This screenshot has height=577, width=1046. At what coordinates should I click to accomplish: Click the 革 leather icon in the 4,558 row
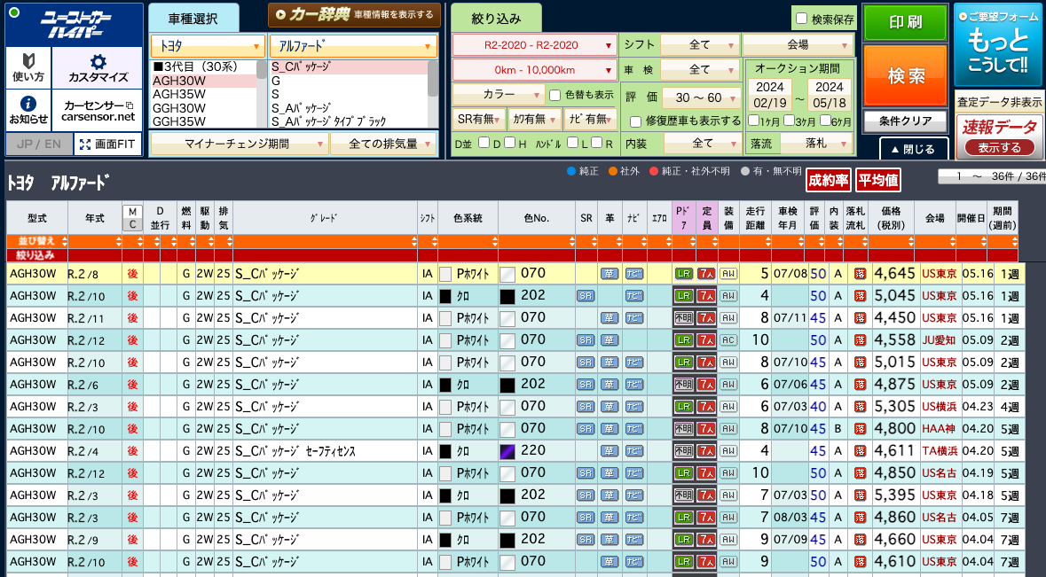(x=609, y=339)
